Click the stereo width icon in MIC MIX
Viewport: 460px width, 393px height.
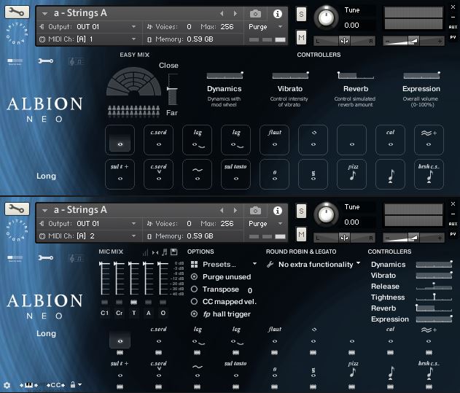pos(155,252)
